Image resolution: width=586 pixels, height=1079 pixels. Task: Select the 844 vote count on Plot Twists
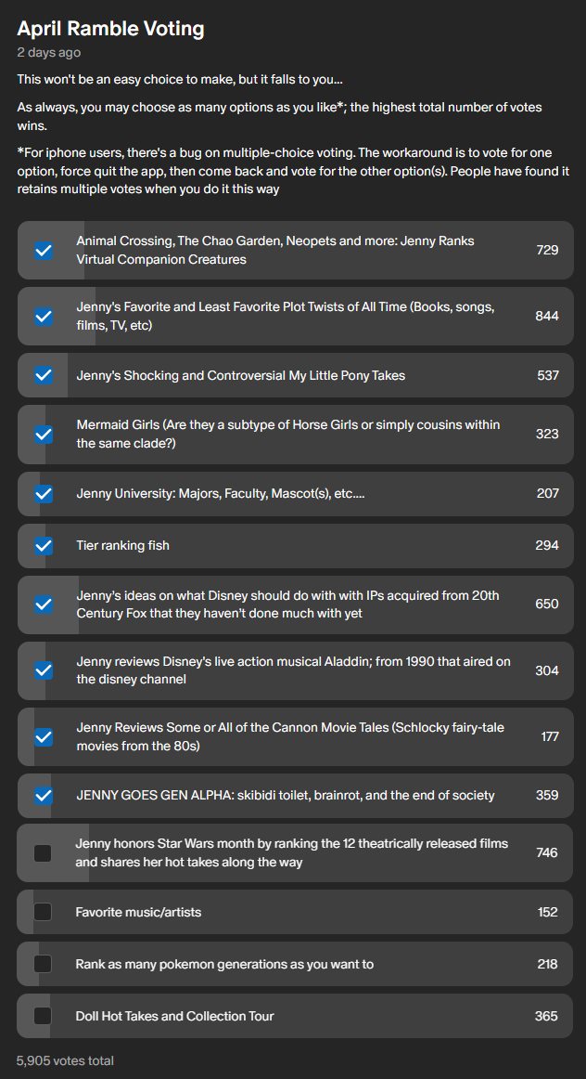547,316
